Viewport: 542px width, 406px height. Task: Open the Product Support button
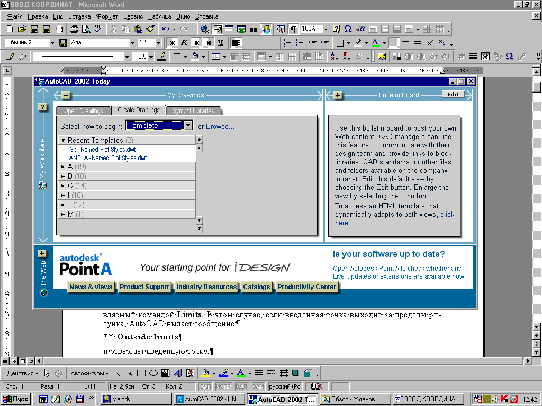click(144, 287)
